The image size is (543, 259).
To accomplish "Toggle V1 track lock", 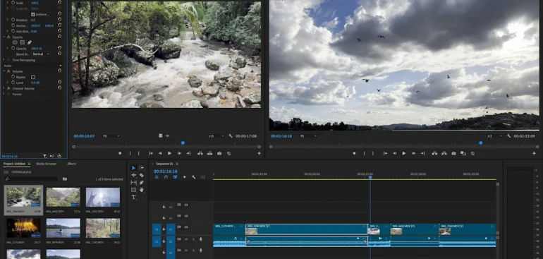I will click(x=164, y=229).
